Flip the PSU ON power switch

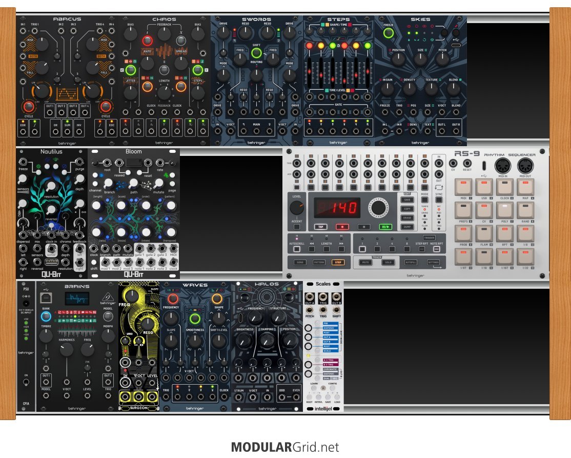point(26,383)
